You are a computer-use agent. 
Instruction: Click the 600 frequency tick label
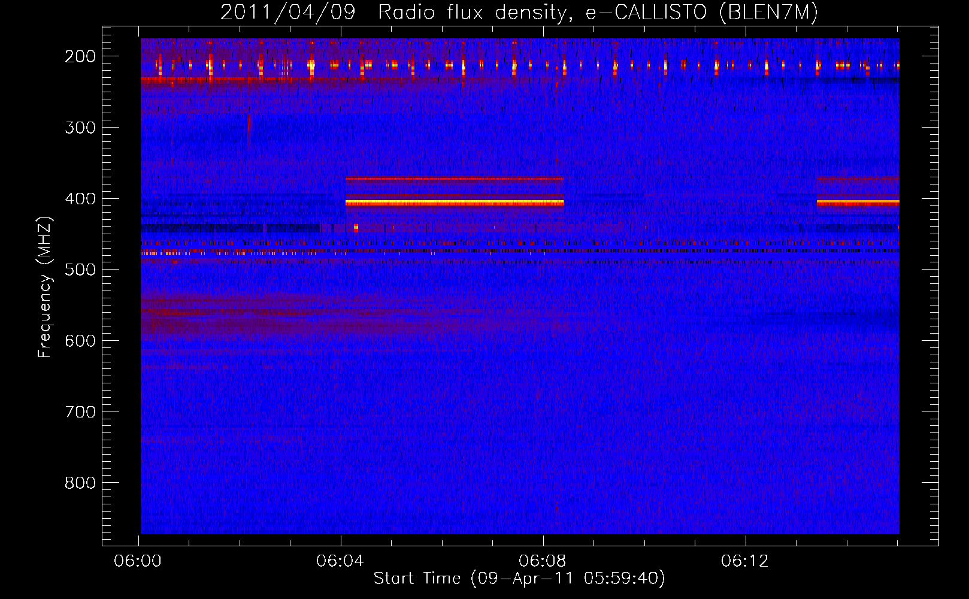coord(80,341)
